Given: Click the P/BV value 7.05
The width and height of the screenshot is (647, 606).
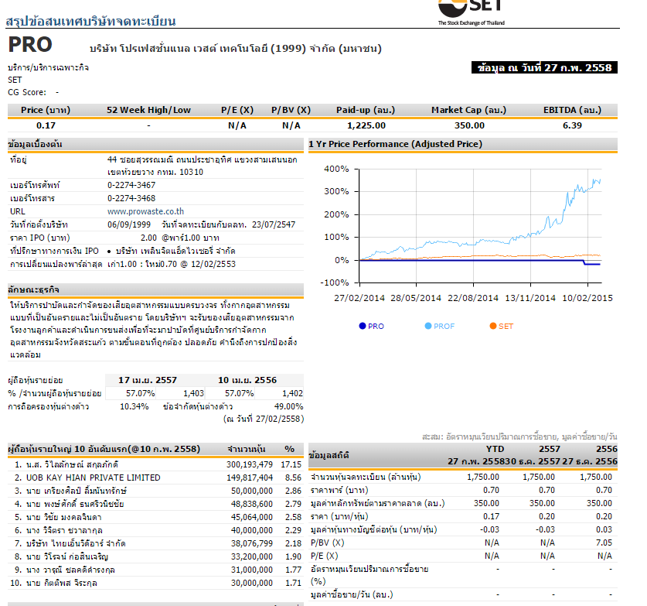Looking at the screenshot, I should point(604,543).
